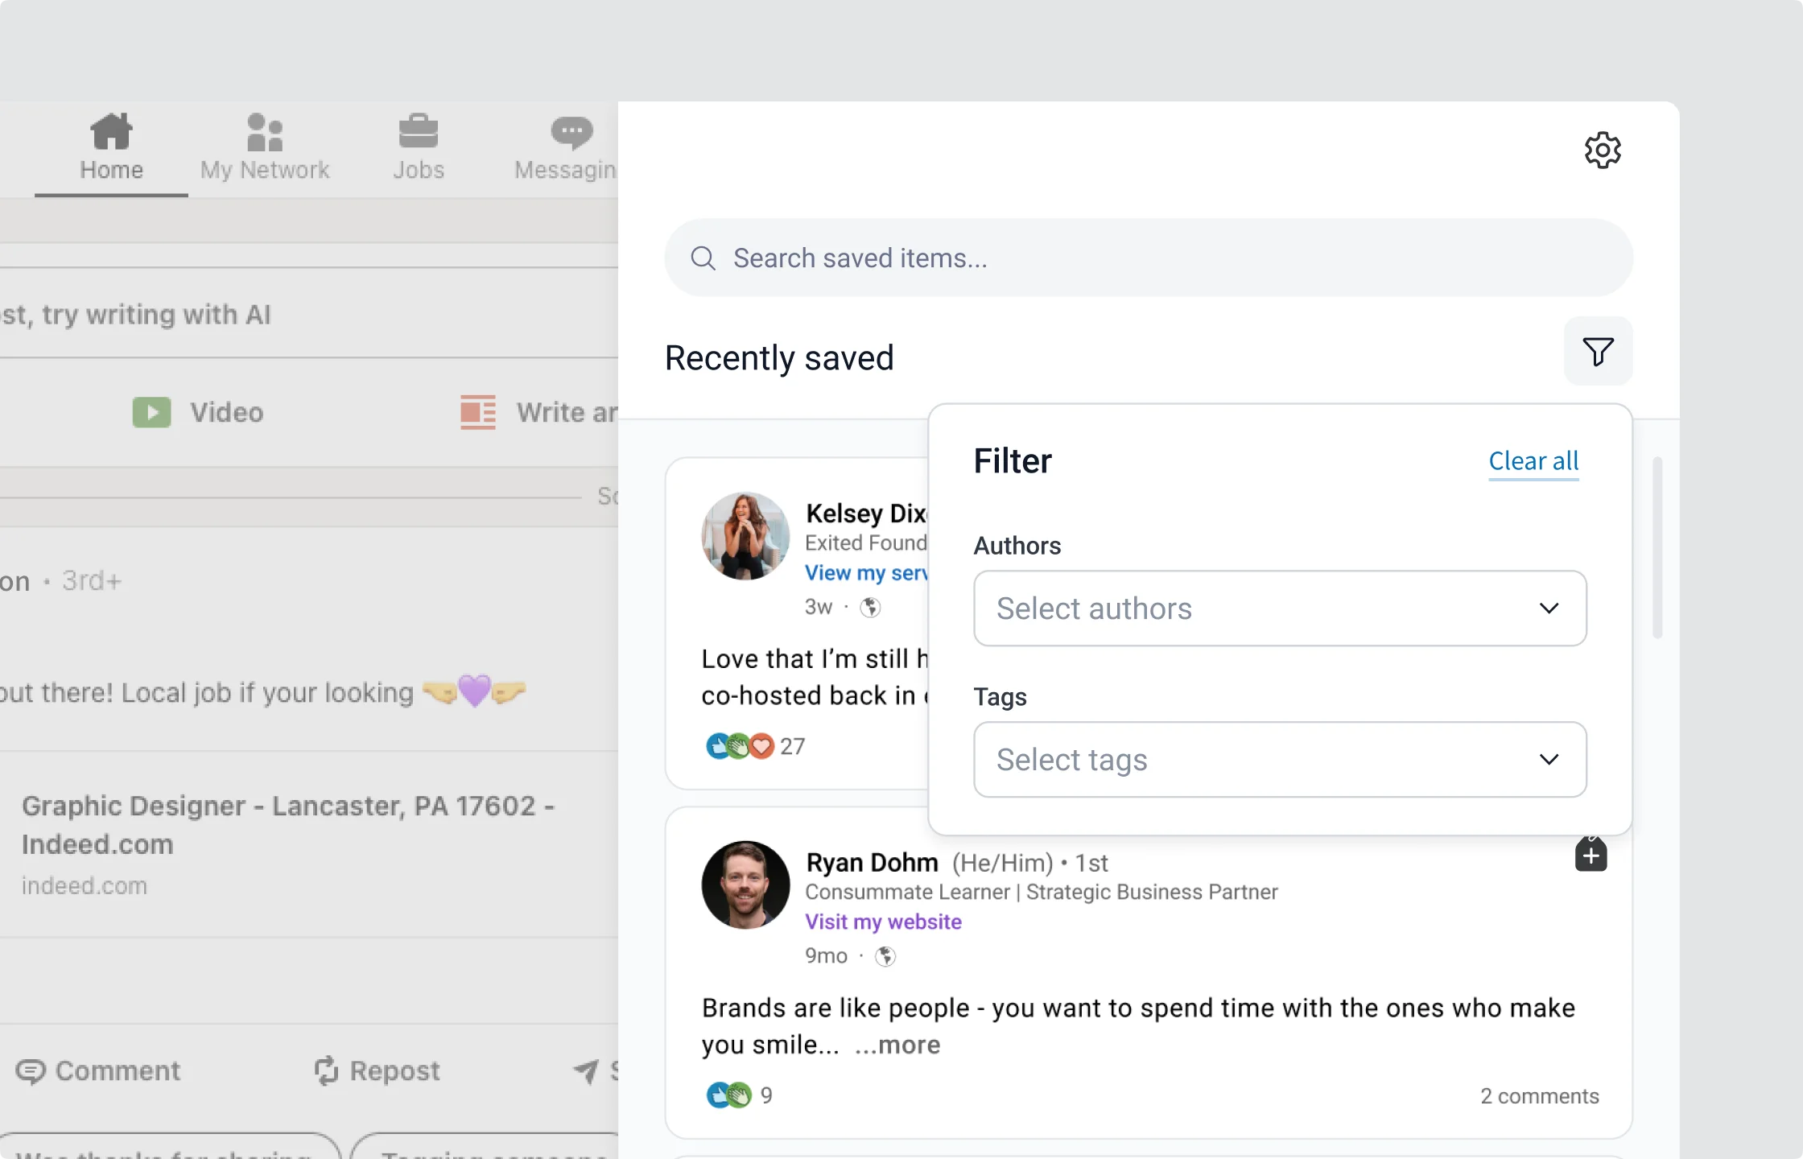Click reaction icons with 27 count

click(740, 746)
